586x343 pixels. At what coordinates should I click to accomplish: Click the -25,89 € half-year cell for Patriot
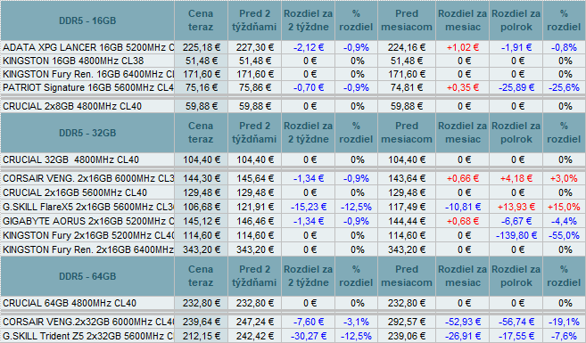click(516, 87)
